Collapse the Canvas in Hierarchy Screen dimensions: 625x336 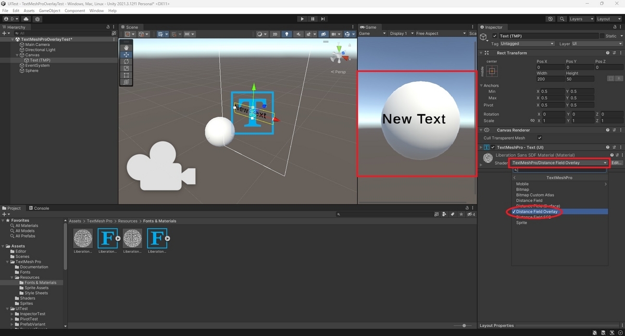pos(18,55)
